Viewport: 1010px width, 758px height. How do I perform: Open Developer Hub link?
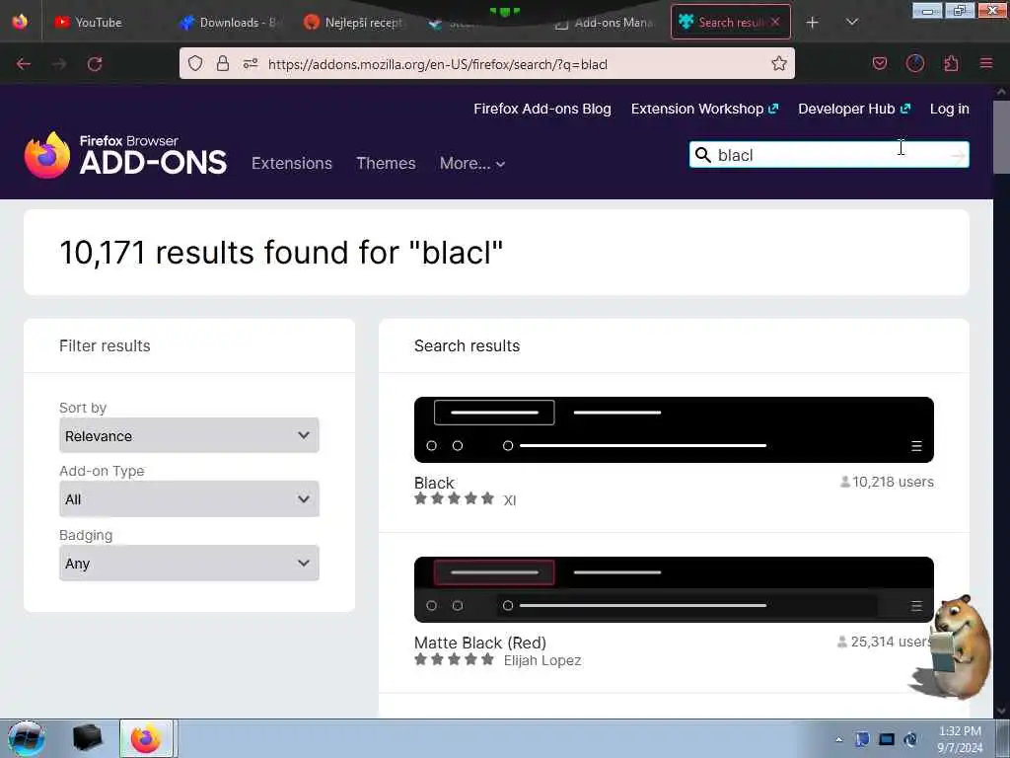pyautogui.click(x=854, y=109)
